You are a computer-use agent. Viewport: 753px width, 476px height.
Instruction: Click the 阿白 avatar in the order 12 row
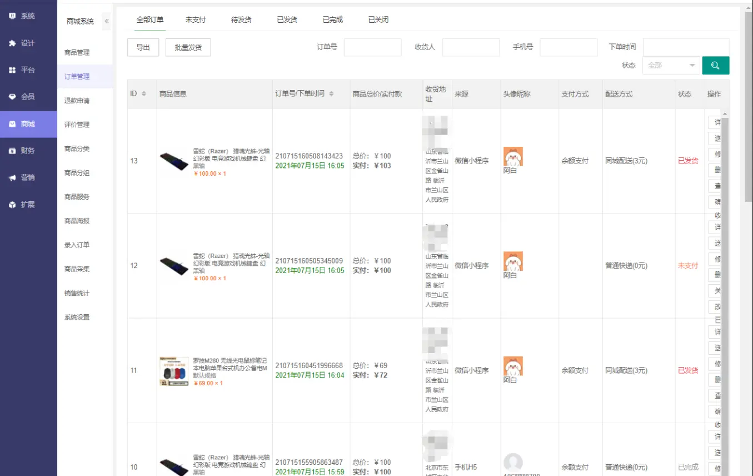(513, 261)
